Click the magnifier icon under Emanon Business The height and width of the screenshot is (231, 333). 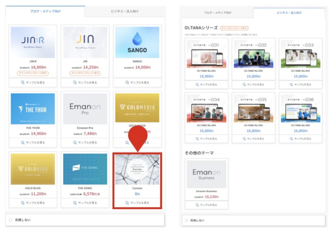(197, 205)
